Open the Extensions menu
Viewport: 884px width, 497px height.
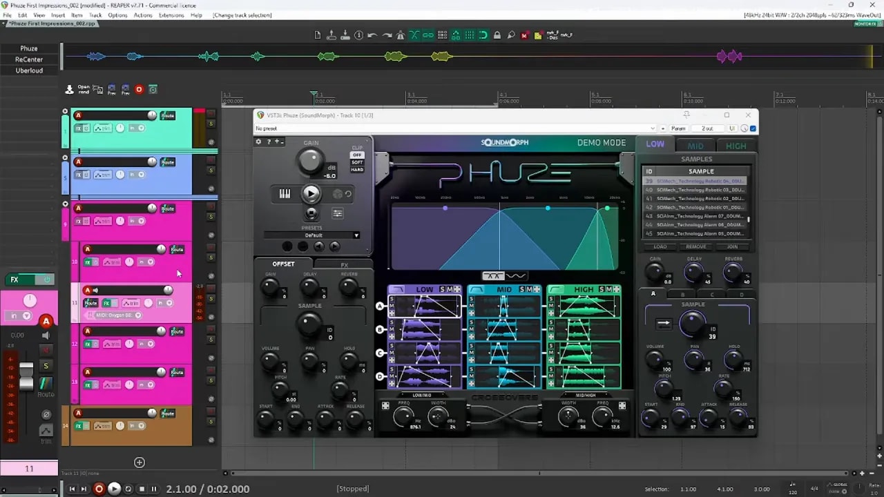(x=171, y=14)
